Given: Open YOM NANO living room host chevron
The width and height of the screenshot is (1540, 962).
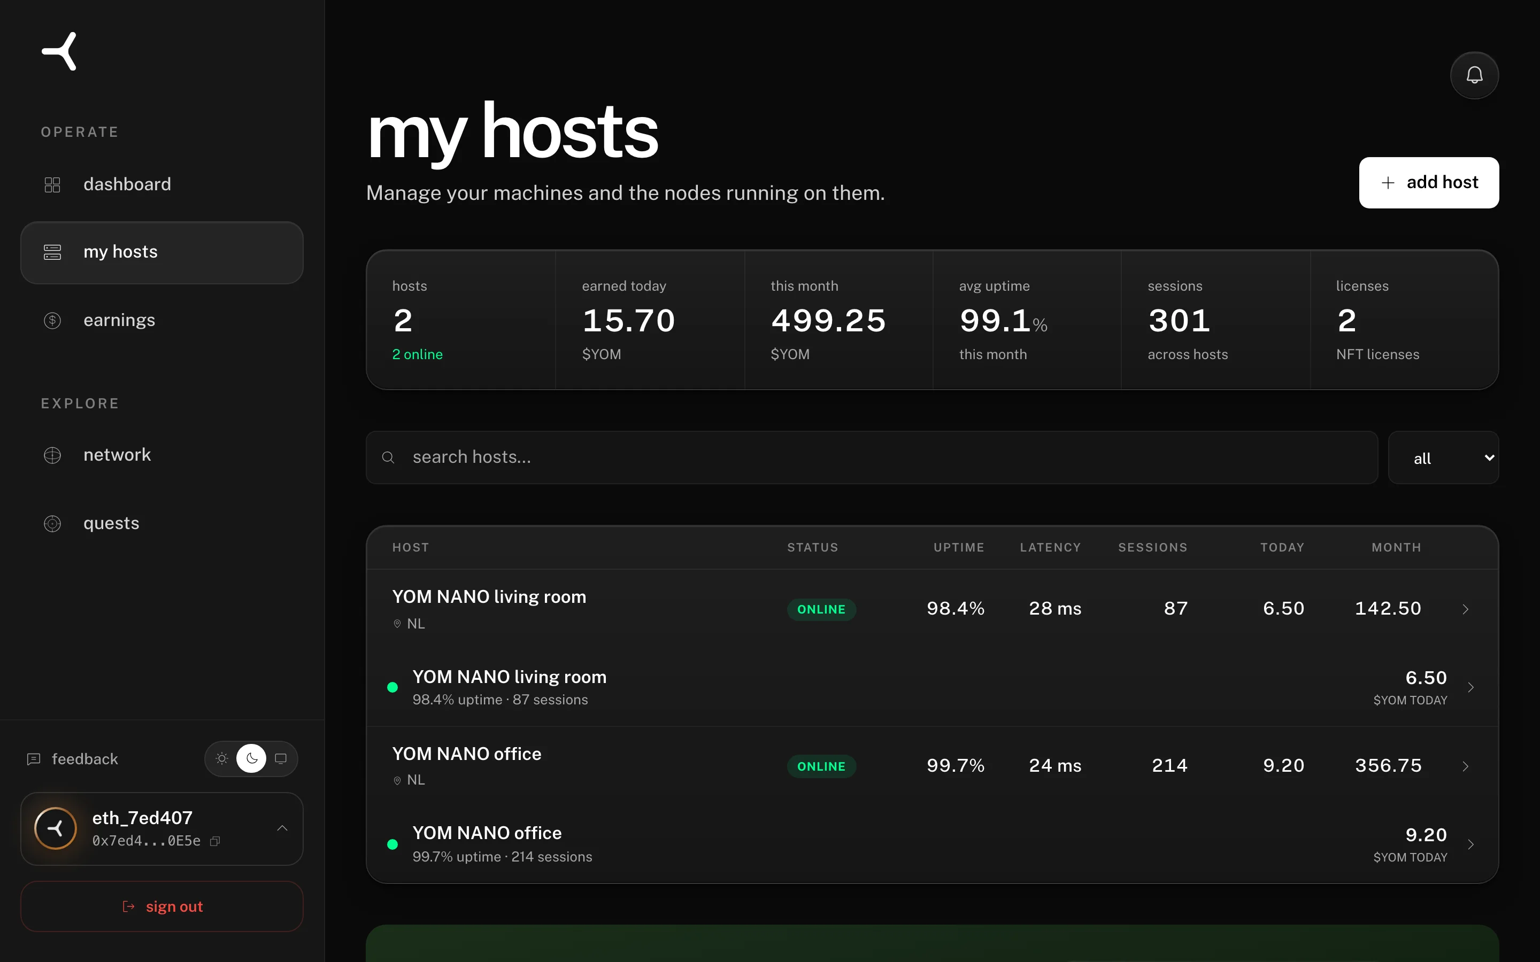Looking at the screenshot, I should point(1466,609).
